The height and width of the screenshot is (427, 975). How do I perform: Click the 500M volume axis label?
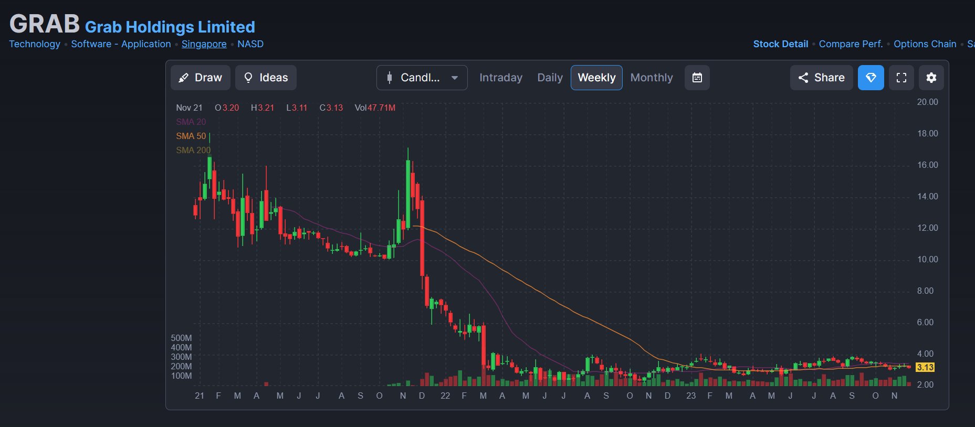[181, 338]
